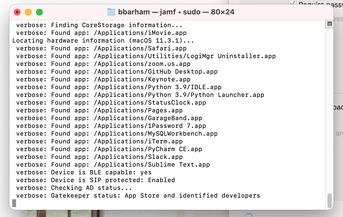Viewport: 343px width, 217px height.
Task: Click 'Device is SIP protected: Enabled' line
Action: pyautogui.click(x=95, y=180)
